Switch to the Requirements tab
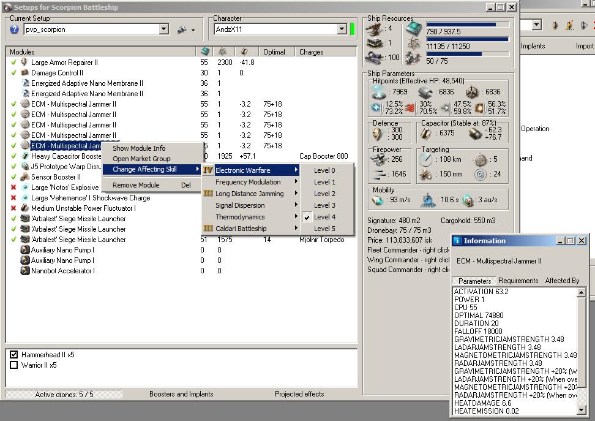The width and height of the screenshot is (595, 421). (x=518, y=281)
